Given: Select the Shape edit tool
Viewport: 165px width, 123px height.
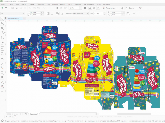Looking at the screenshot, I should pyautogui.click(x=2, y=23).
